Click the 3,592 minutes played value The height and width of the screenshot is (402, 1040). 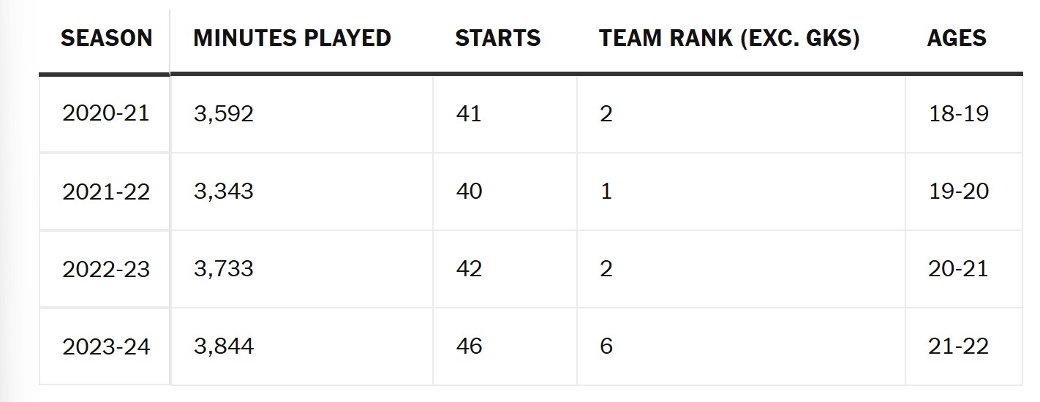(224, 114)
